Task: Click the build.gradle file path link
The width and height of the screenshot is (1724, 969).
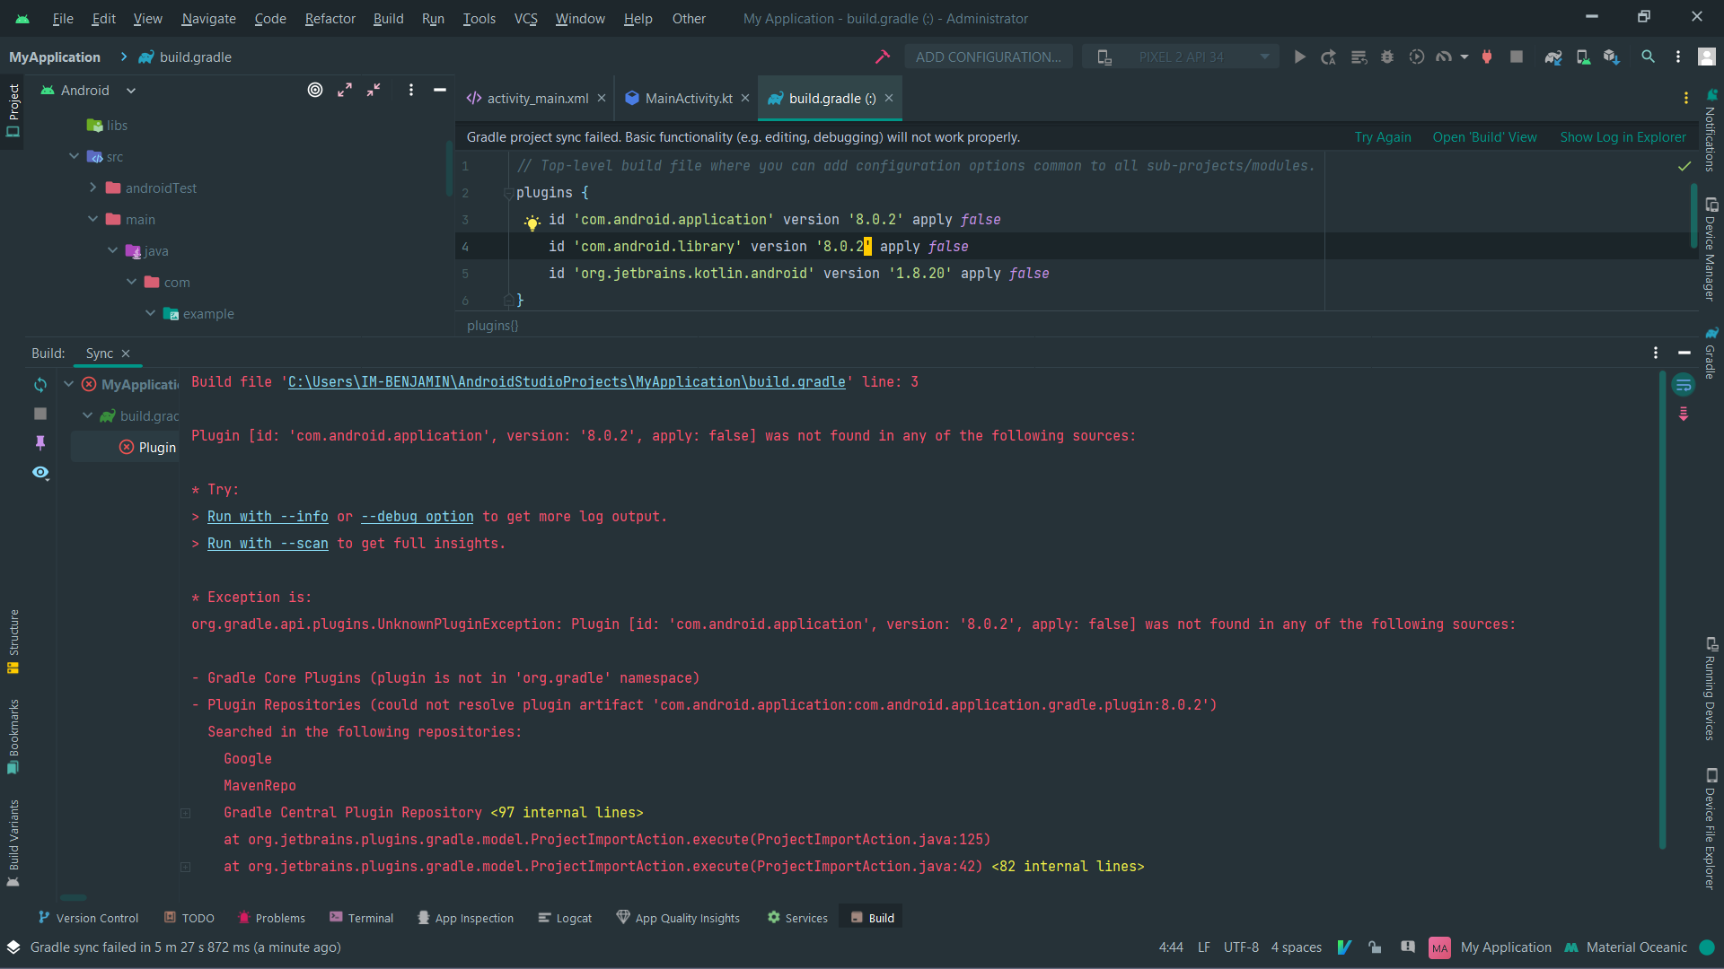Action: tap(567, 382)
